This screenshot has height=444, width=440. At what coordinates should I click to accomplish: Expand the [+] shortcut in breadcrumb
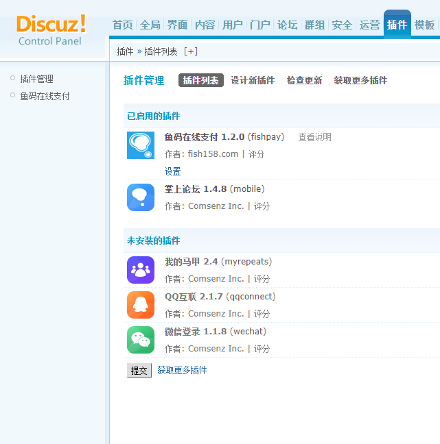tap(191, 51)
